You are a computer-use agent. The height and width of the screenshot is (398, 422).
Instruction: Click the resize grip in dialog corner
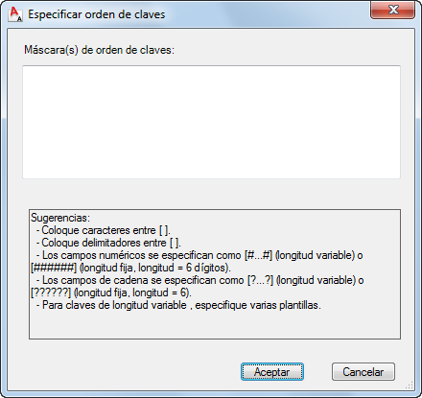pos(410,386)
